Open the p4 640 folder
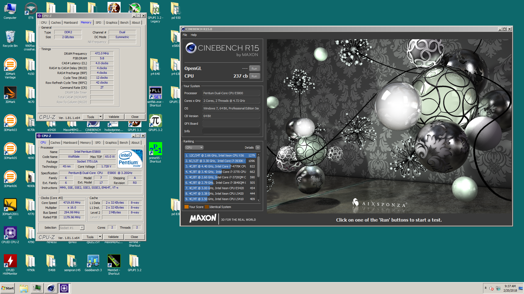The image size is (524, 294). click(155, 67)
